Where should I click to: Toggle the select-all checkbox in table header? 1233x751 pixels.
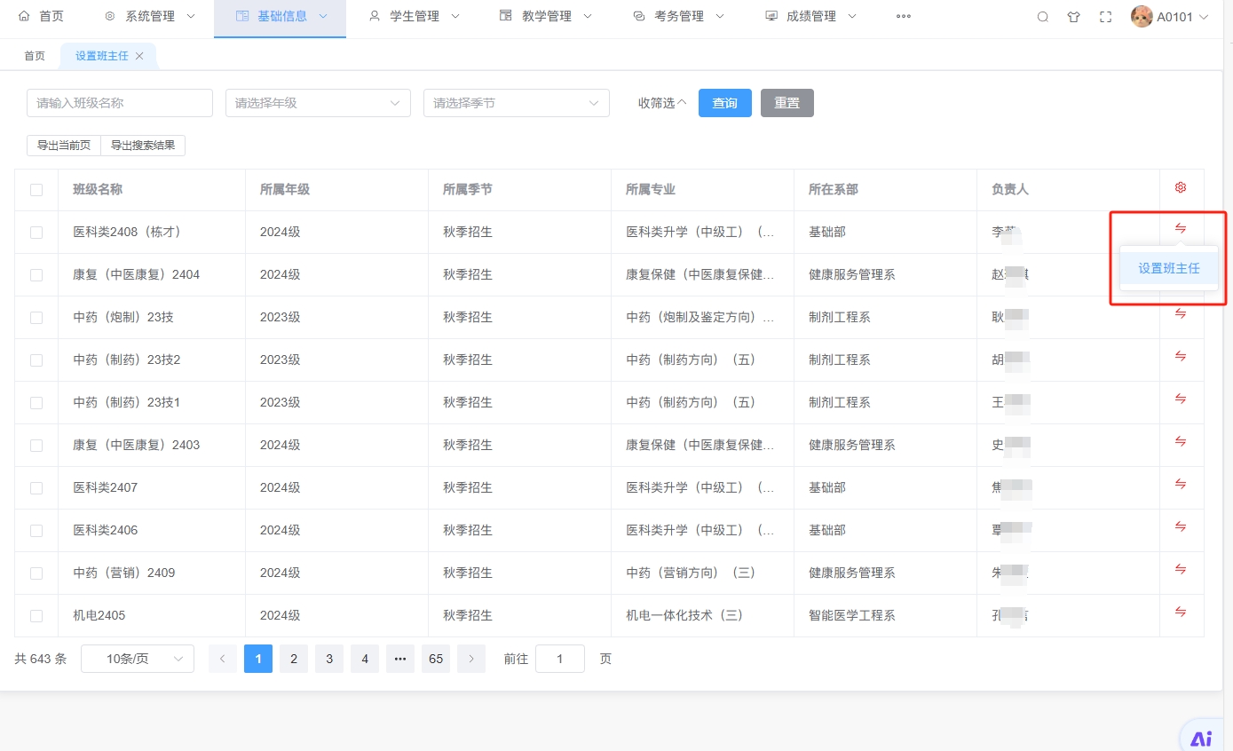tap(36, 190)
